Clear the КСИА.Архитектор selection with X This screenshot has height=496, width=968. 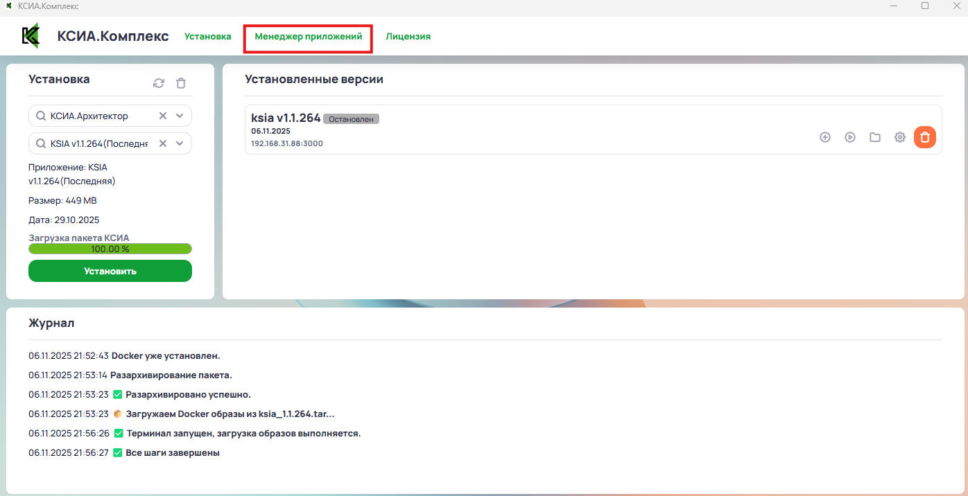[x=163, y=116]
